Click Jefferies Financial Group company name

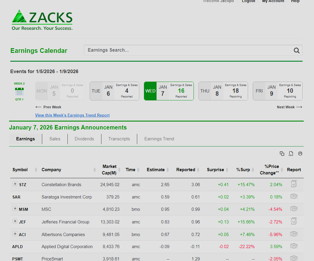click(x=65, y=222)
